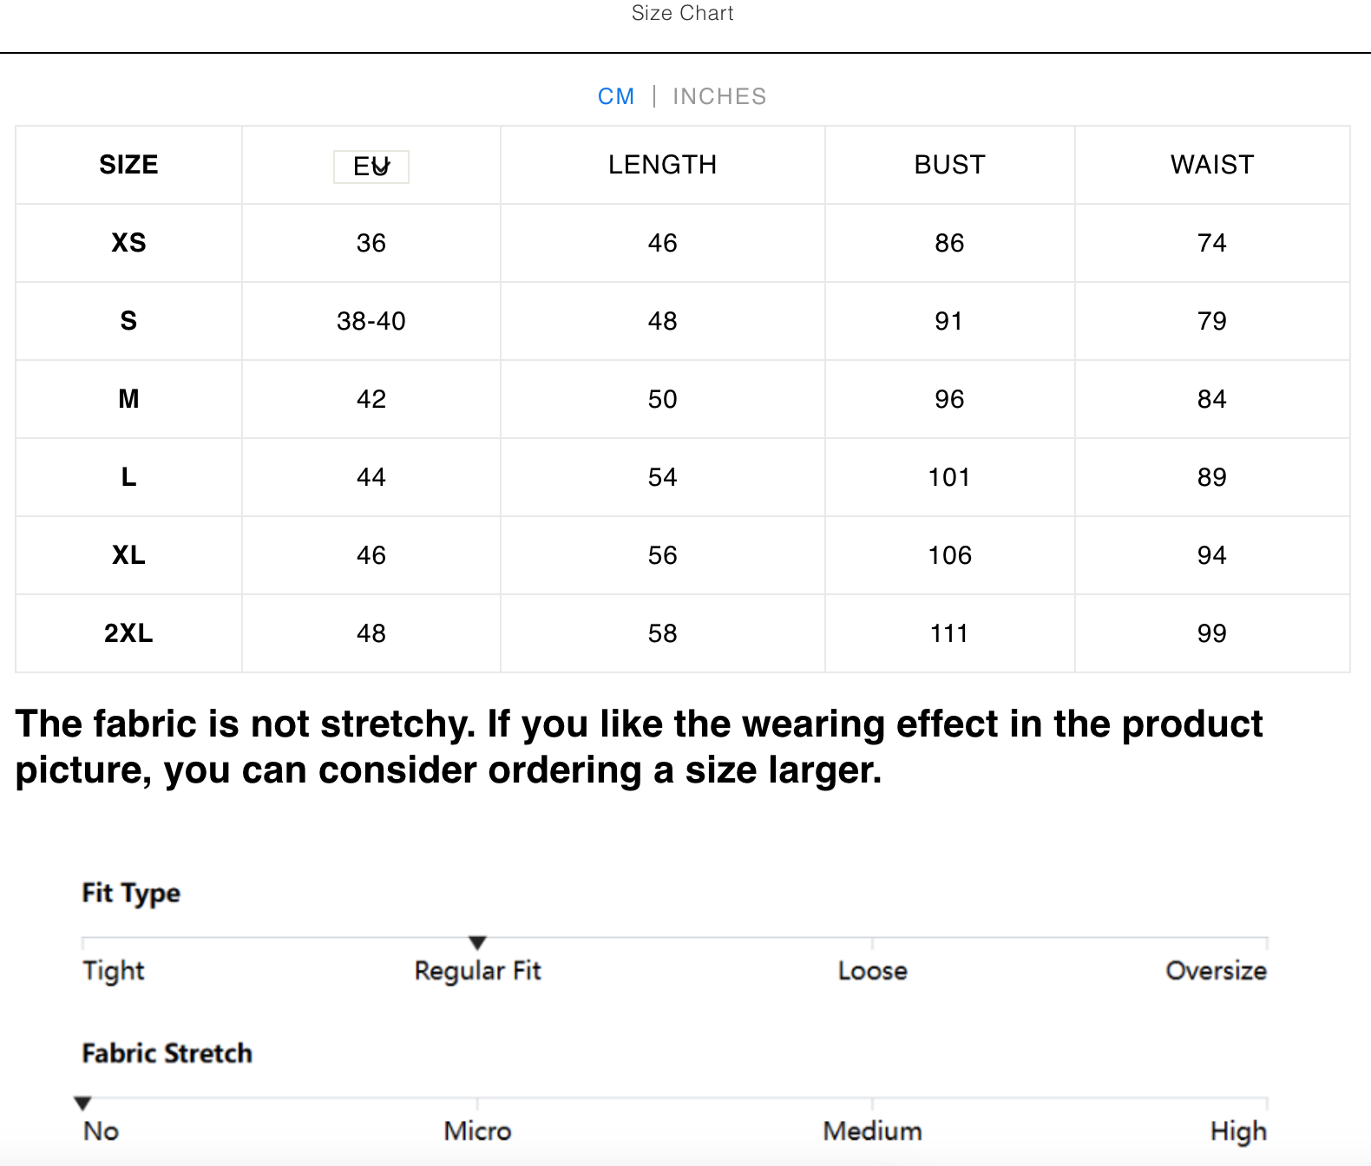Switch measurement units to CM

click(616, 96)
